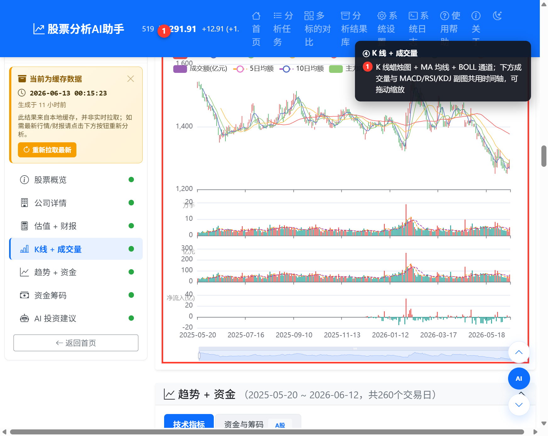548x436 pixels.
Task: Click the stock price 291.91 in header
Action: click(x=183, y=29)
